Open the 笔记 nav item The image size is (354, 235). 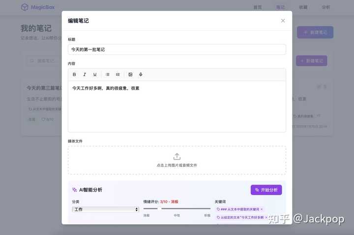[x=280, y=7]
